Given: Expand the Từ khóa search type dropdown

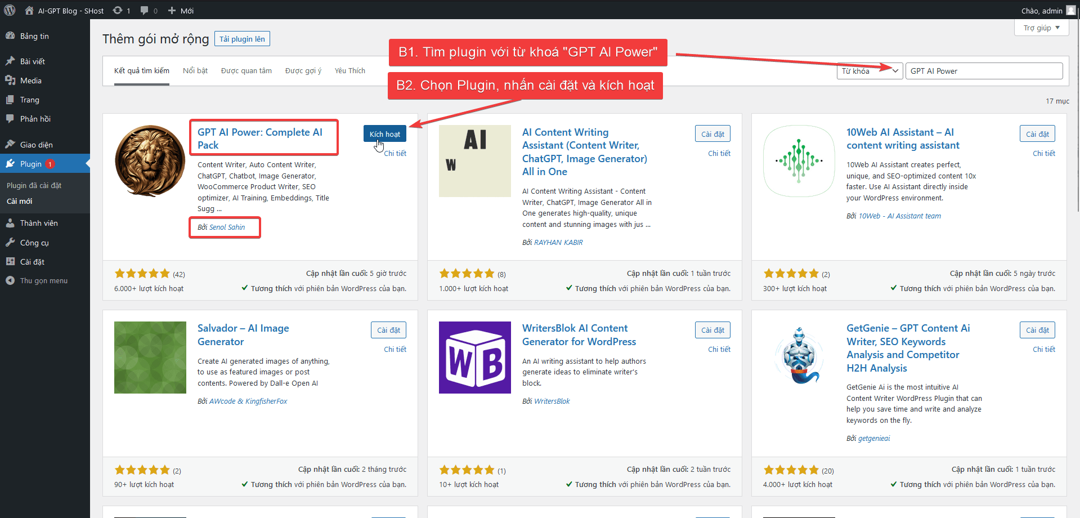Looking at the screenshot, I should point(870,71).
